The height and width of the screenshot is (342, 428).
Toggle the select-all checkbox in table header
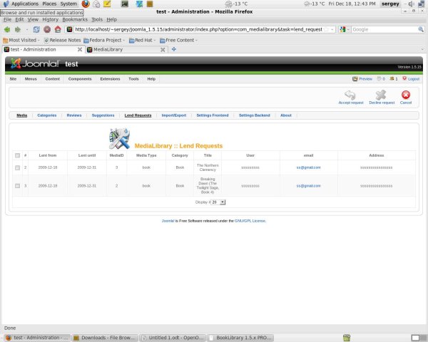[x=17, y=155]
